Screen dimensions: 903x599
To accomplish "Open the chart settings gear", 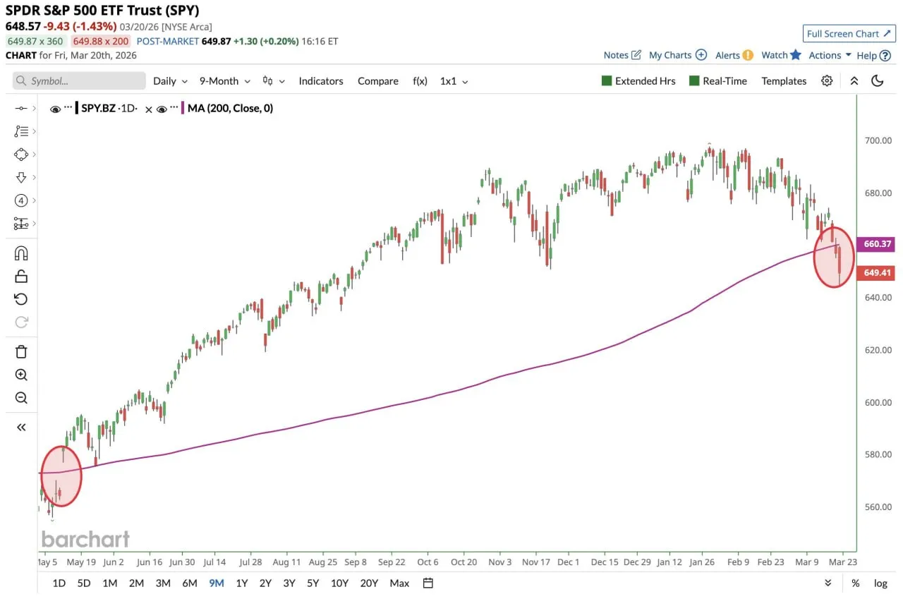I will [x=827, y=80].
